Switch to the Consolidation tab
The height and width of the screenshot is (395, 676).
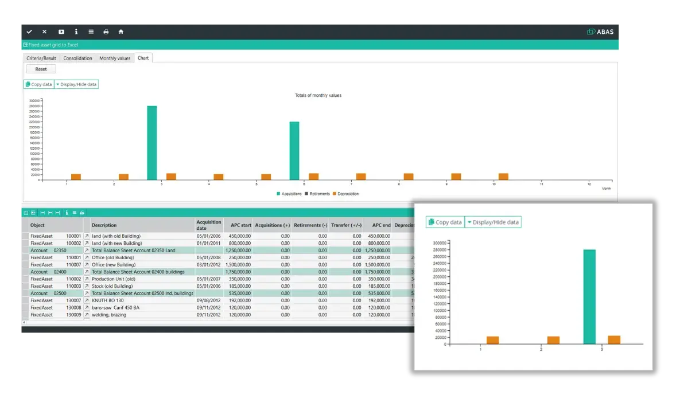(77, 58)
